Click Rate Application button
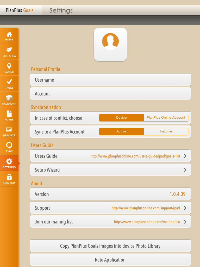 pos(110,260)
